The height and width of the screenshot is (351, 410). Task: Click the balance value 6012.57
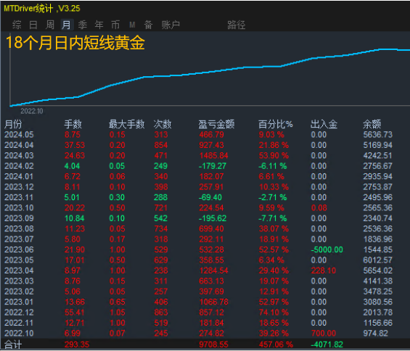click(x=378, y=260)
